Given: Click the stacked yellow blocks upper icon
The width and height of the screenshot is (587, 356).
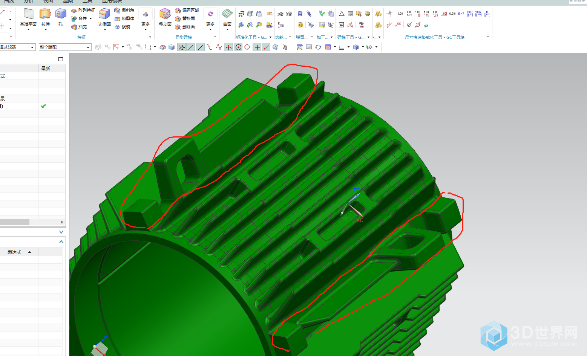Looking at the screenshot, I should (x=379, y=14).
